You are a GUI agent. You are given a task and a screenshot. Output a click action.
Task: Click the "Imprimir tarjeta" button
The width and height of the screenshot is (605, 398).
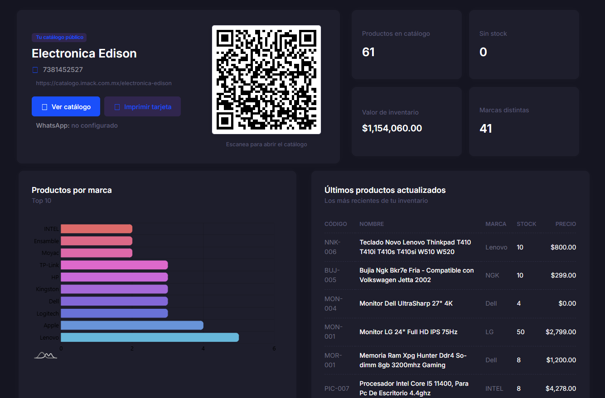click(142, 106)
